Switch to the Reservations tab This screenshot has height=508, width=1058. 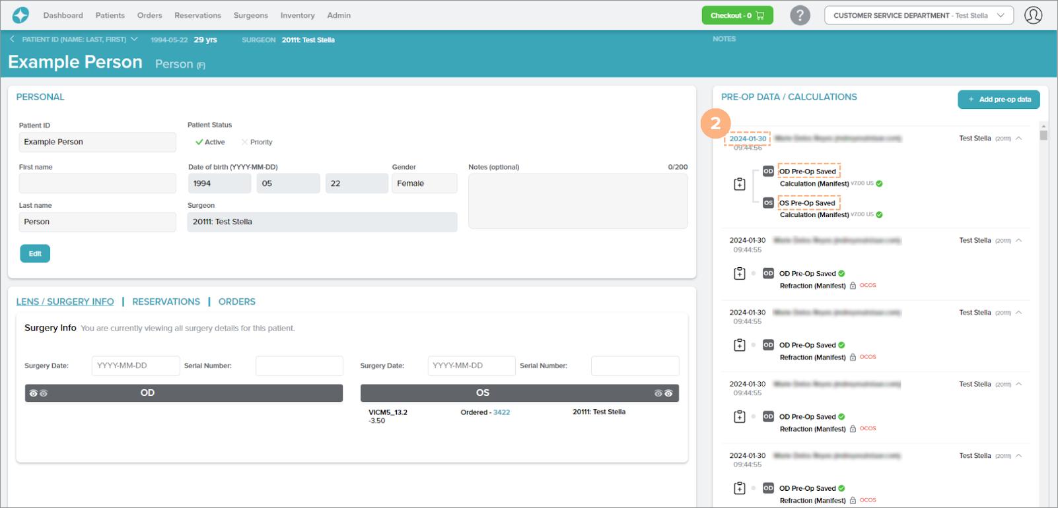(x=166, y=302)
